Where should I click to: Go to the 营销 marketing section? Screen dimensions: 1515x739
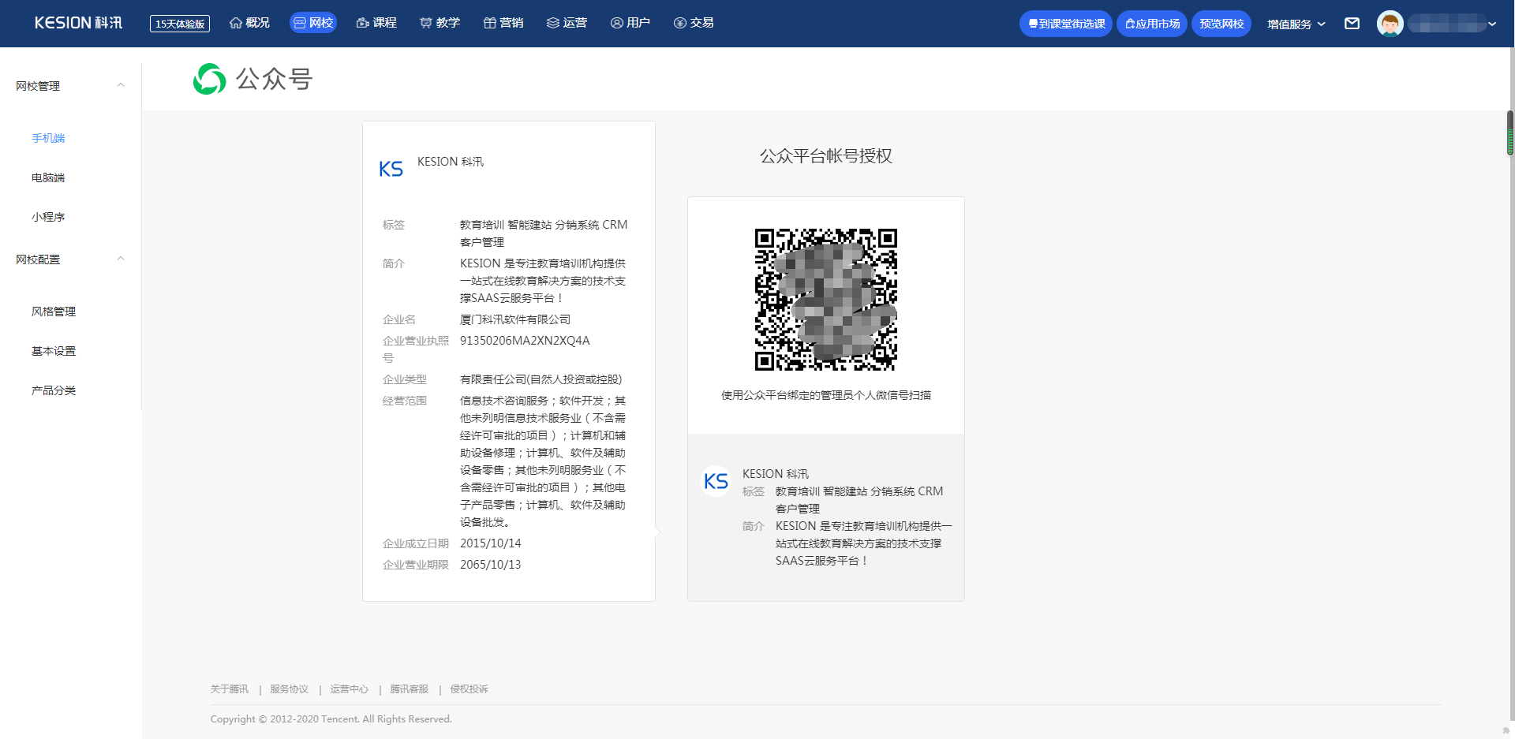pos(503,23)
